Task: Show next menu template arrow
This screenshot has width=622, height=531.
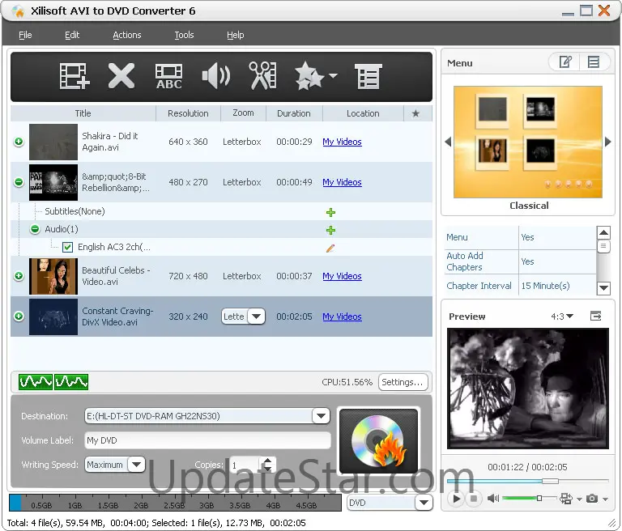Action: pos(607,142)
